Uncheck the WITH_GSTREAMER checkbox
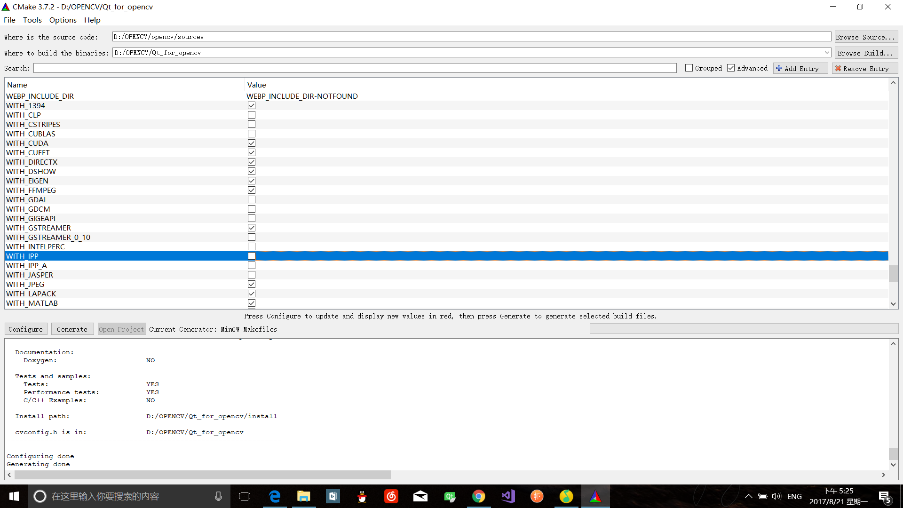Image resolution: width=903 pixels, height=508 pixels. pyautogui.click(x=252, y=228)
